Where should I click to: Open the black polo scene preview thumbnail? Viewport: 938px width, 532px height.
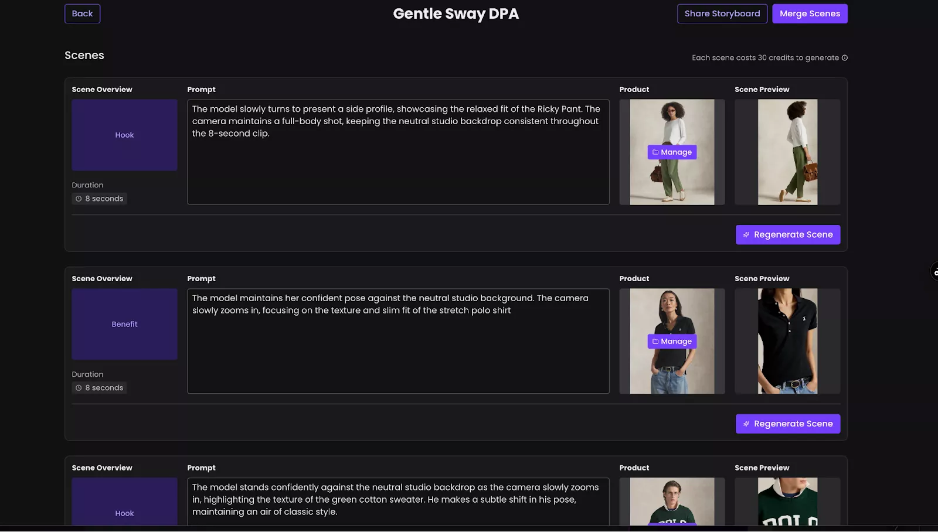coord(787,342)
